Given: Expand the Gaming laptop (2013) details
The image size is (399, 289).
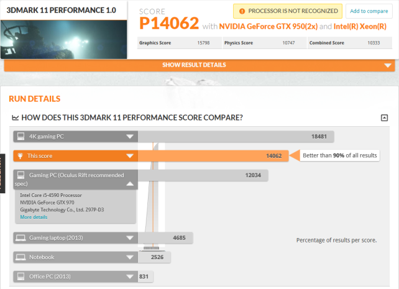Looking at the screenshot, I should tap(130, 238).
